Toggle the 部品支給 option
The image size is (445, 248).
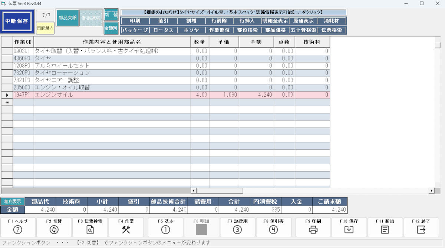(67, 18)
